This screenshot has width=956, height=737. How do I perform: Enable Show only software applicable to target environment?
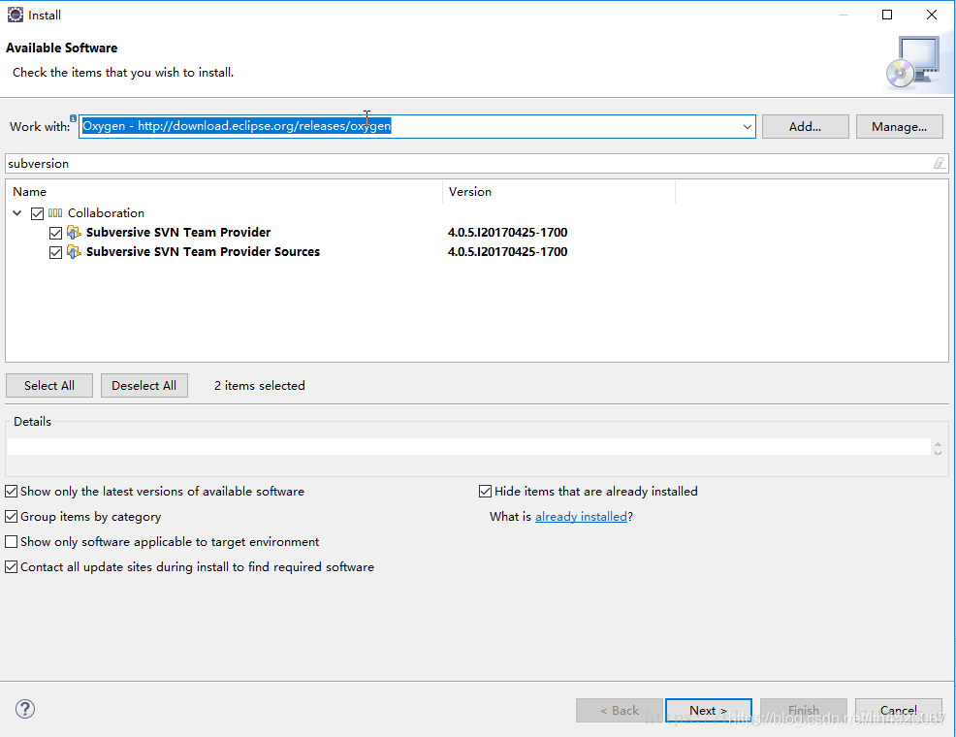[11, 541]
